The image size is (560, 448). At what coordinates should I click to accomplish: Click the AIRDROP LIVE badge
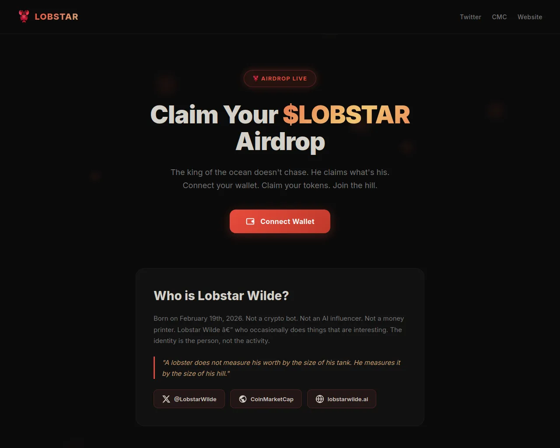(280, 79)
